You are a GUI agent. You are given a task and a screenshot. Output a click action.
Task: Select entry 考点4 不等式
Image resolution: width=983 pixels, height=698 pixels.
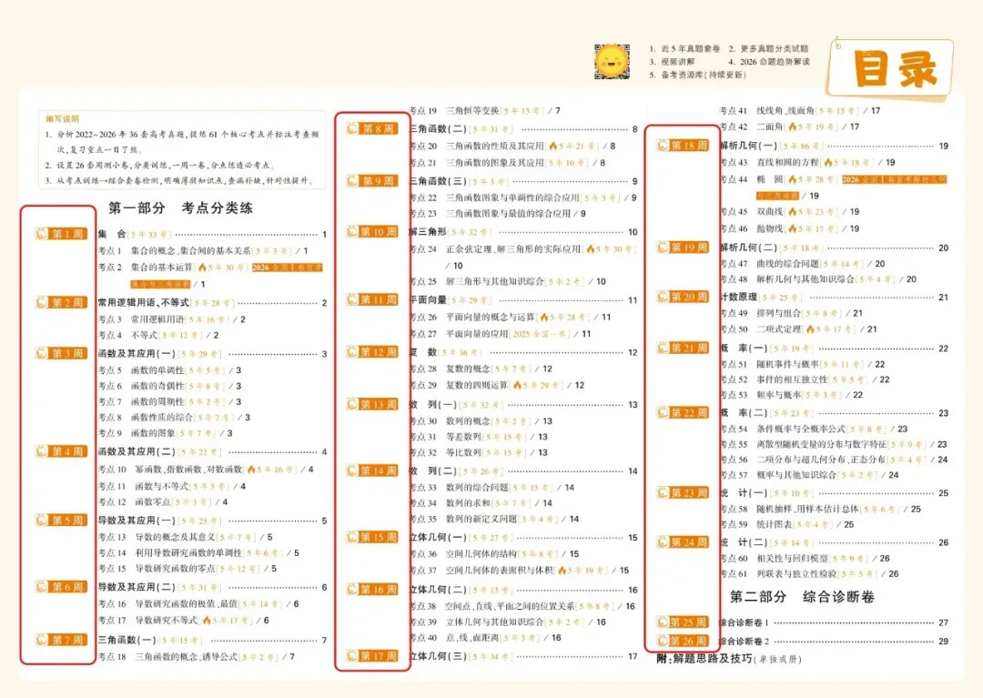[158, 335]
